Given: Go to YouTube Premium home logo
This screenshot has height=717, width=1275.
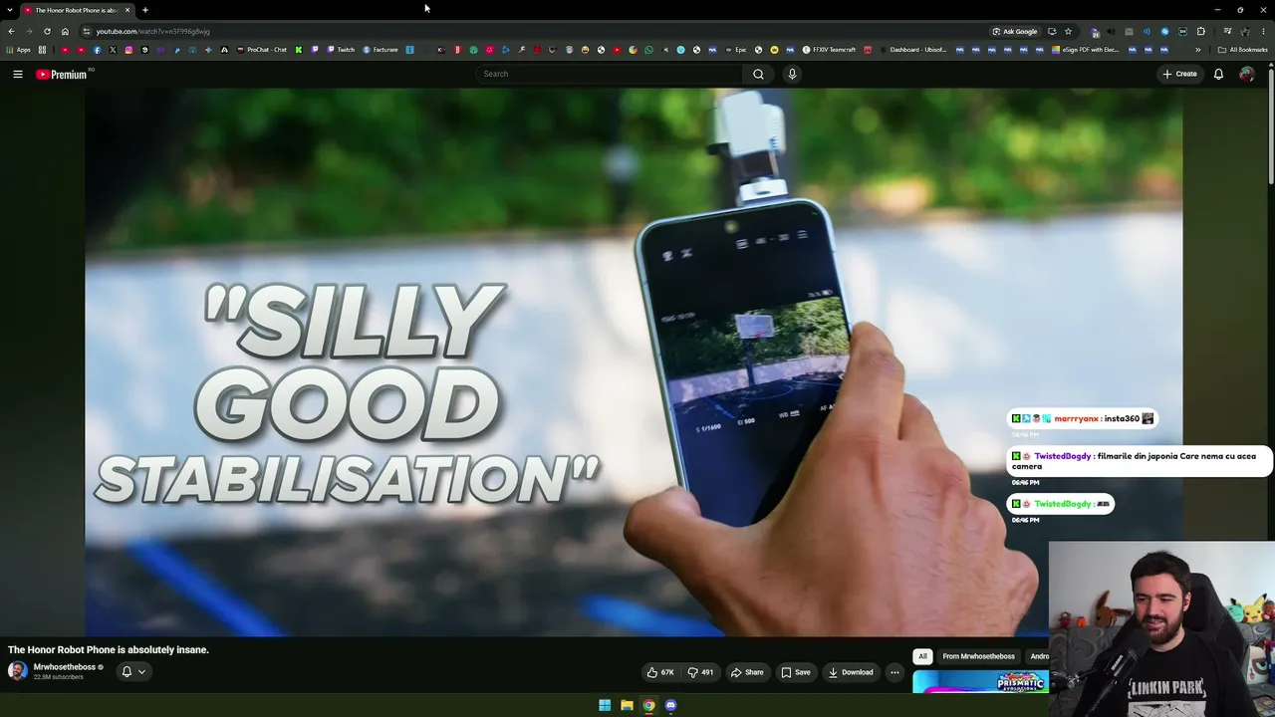Looking at the screenshot, I should (x=62, y=74).
